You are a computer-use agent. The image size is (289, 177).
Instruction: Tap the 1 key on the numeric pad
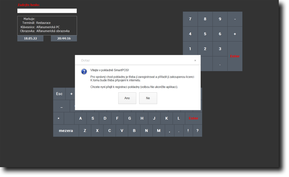pyautogui.click(x=190, y=48)
